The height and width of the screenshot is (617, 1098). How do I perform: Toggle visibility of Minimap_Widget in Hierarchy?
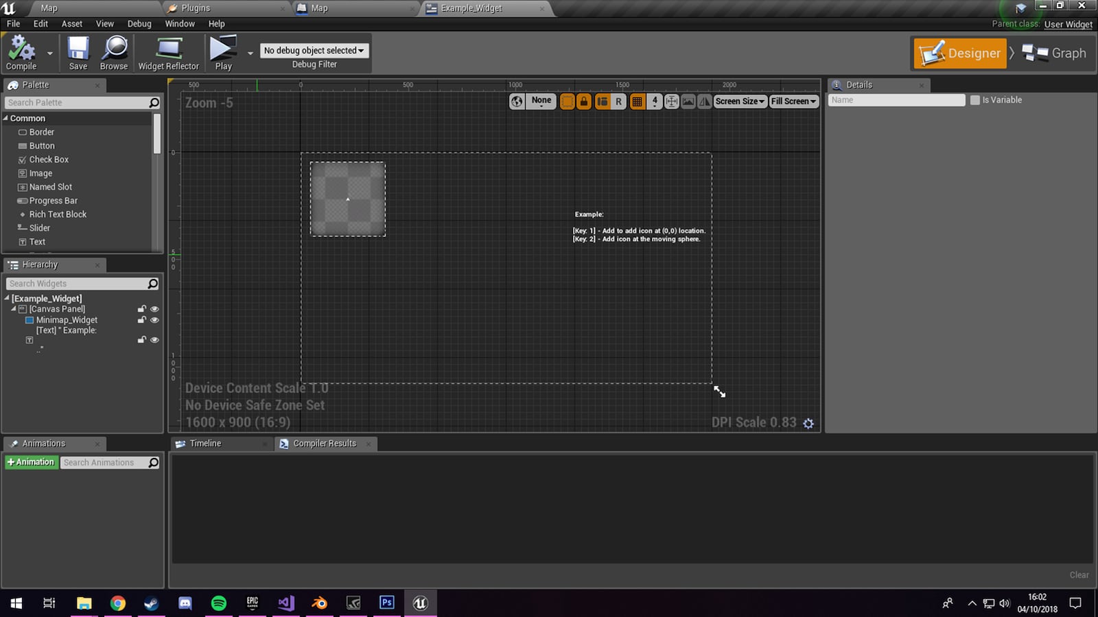(x=154, y=319)
